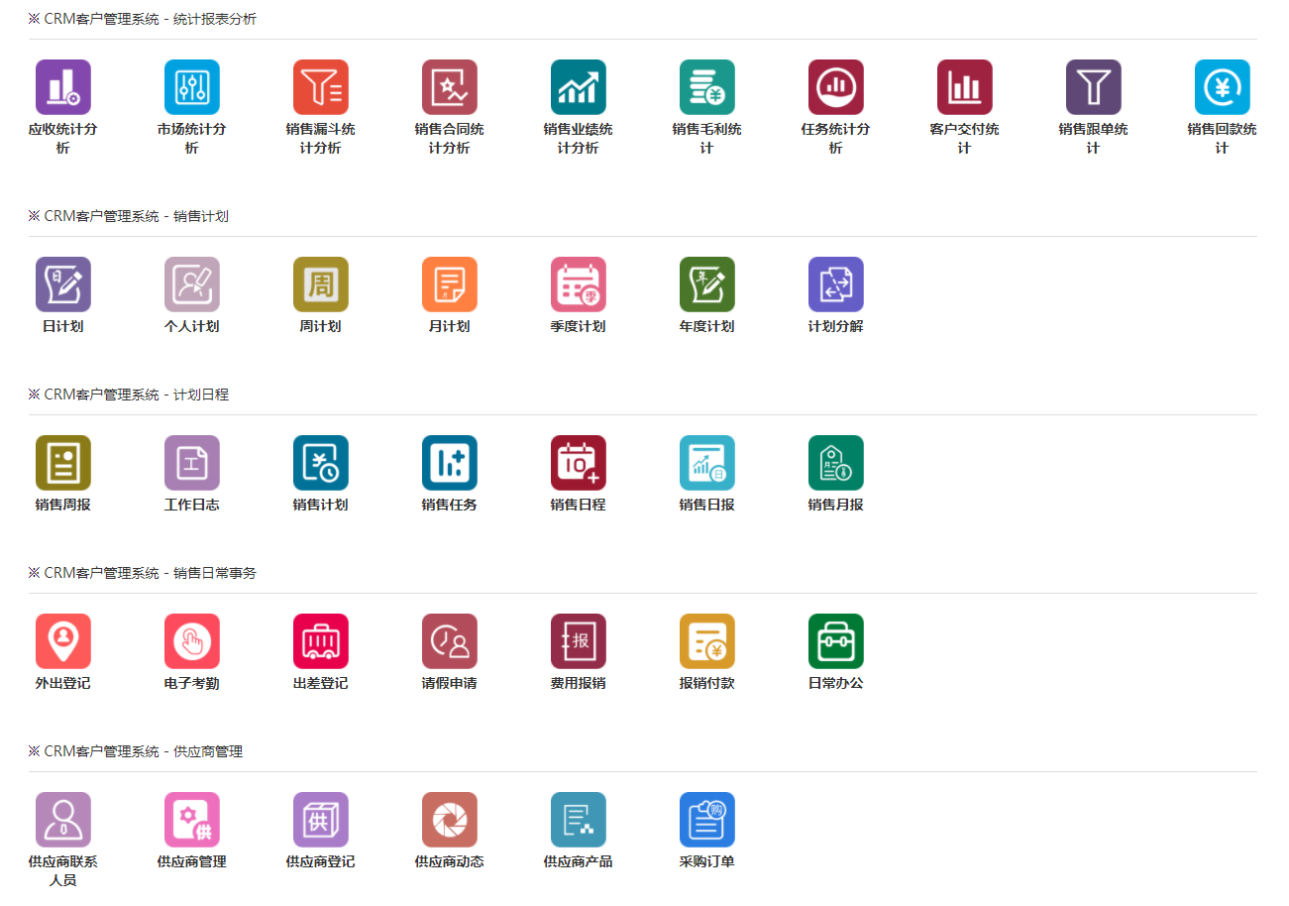Open the 应收统计分析 report icon
Viewport: 1289px width, 906px height.
click(62, 87)
